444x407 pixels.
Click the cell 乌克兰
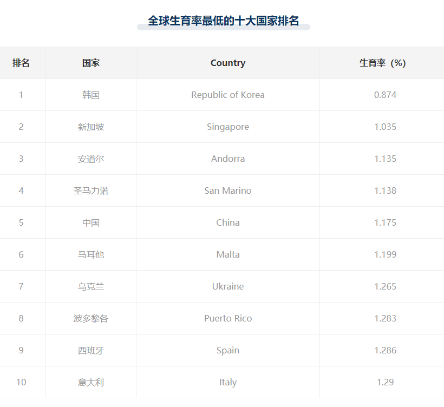(91, 287)
